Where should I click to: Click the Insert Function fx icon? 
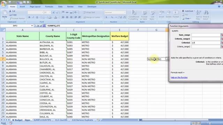[x=44, y=26]
